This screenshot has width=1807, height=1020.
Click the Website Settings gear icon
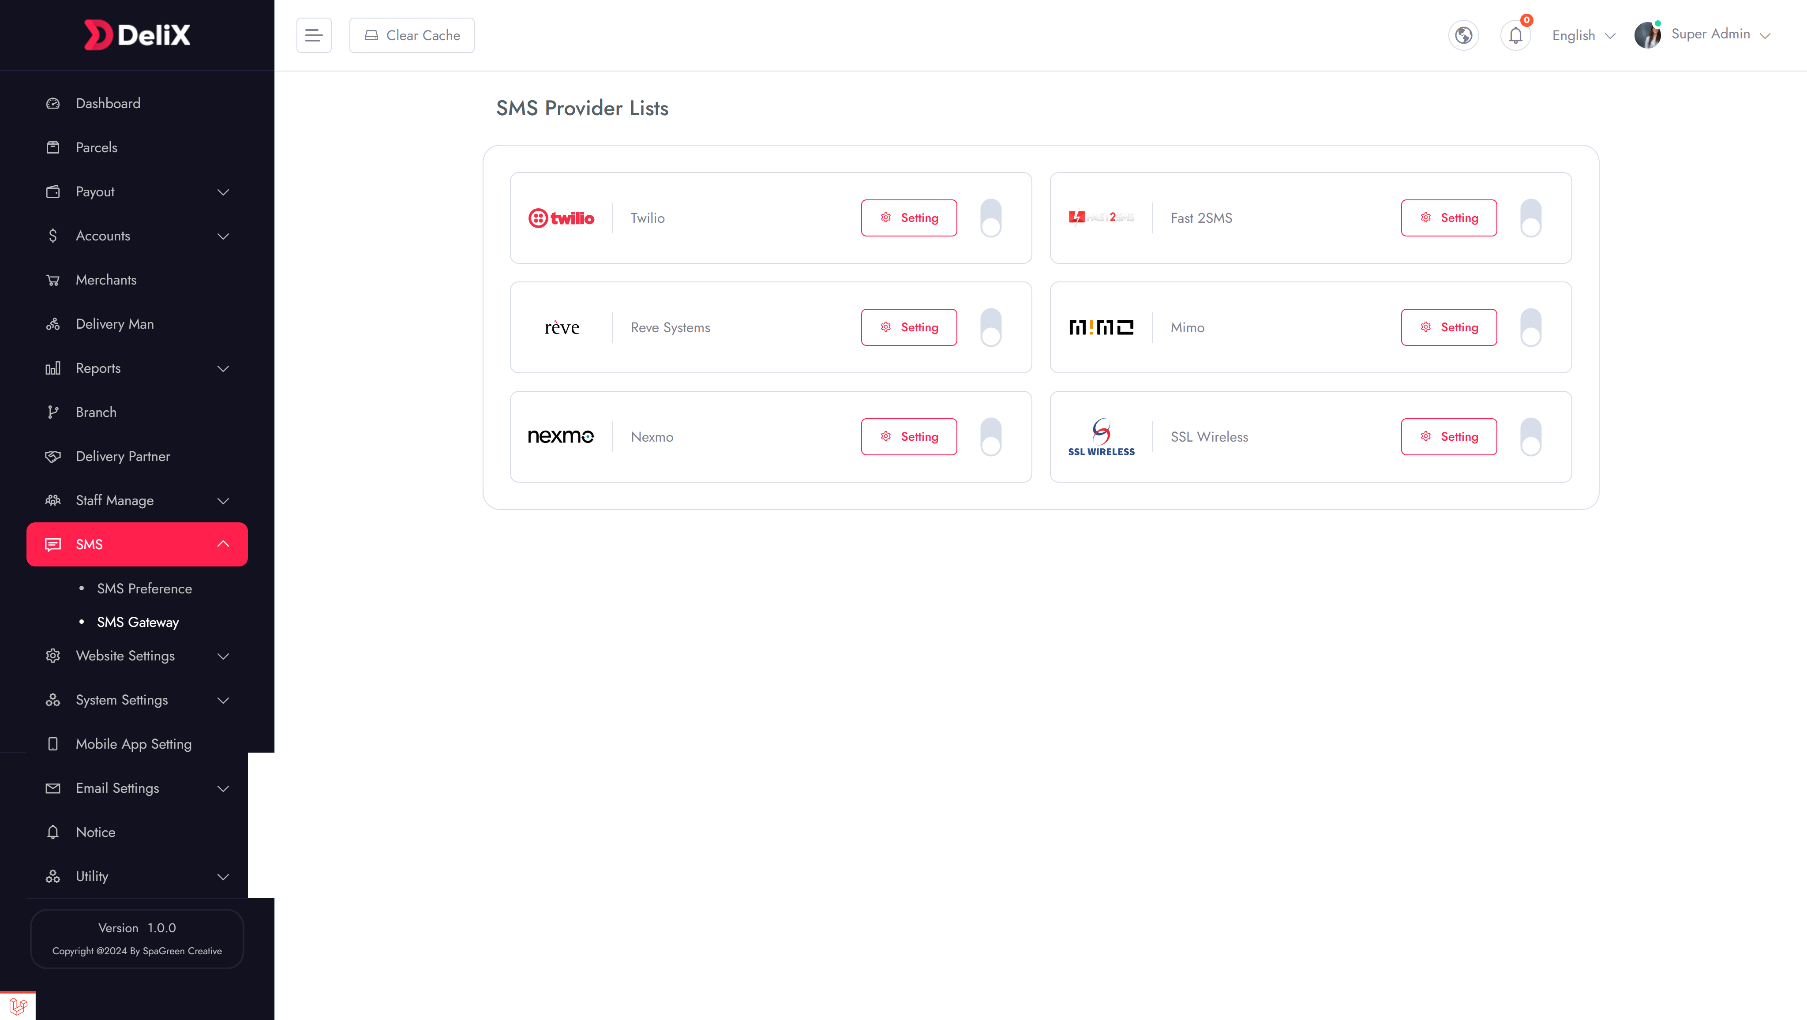52,656
